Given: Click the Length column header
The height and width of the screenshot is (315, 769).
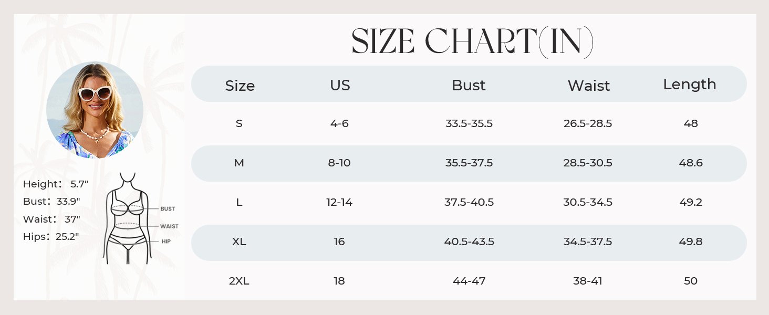Looking at the screenshot, I should coord(690,84).
